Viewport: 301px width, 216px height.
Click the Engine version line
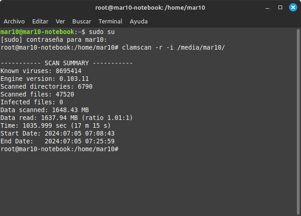45,79
